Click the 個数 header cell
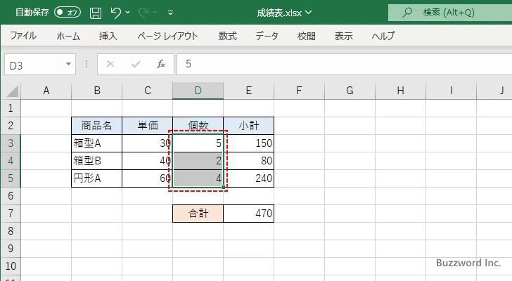 click(198, 126)
